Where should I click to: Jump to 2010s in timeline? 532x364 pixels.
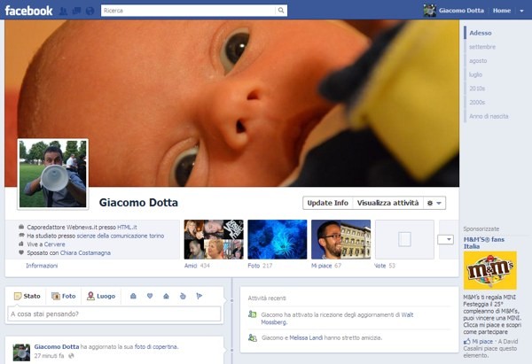point(477,89)
